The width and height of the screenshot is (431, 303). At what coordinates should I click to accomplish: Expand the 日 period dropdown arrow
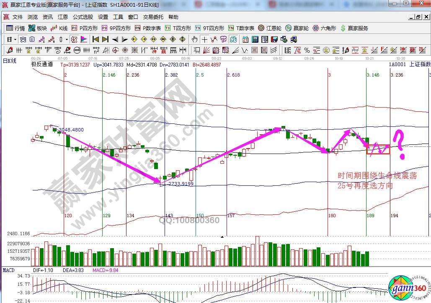click(15, 39)
